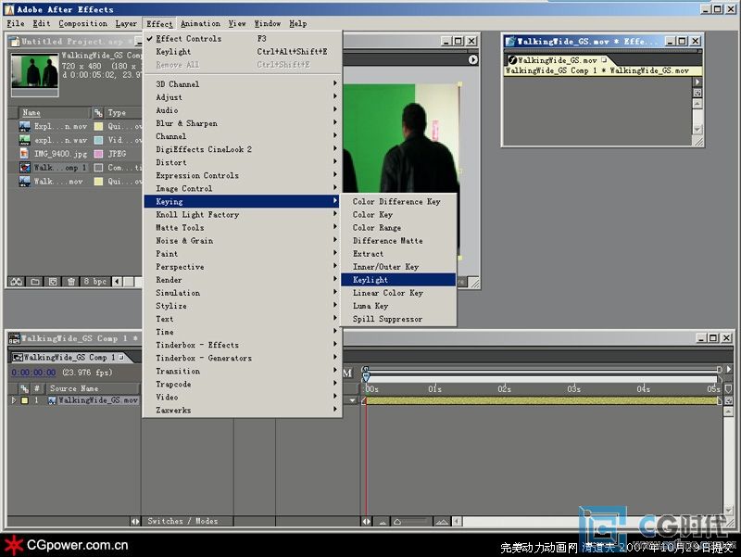Click the label column header icon in Project window
This screenshot has width=741, height=557.
(x=98, y=112)
